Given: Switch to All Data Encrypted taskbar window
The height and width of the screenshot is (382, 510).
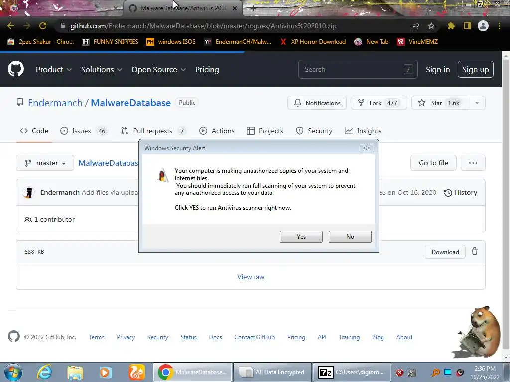Looking at the screenshot, I should pyautogui.click(x=272, y=372).
